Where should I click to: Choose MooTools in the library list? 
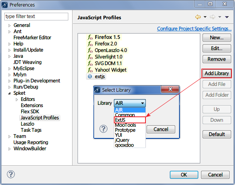tap(130, 125)
